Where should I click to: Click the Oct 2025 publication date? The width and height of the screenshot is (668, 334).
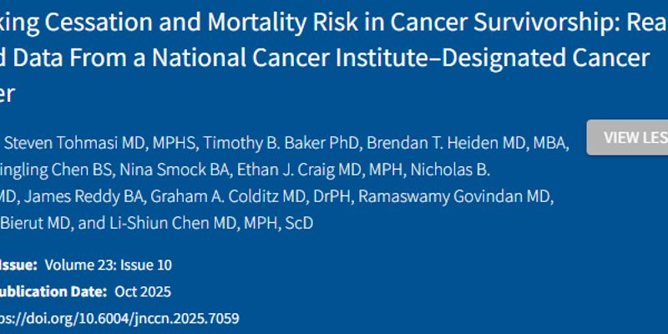(143, 291)
